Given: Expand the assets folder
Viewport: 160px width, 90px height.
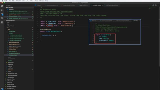Looking at the screenshot, I should tap(9, 57).
